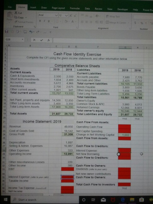Click the Start a search taskbar box
Viewport: 153px width, 204px height.
coord(45,200)
